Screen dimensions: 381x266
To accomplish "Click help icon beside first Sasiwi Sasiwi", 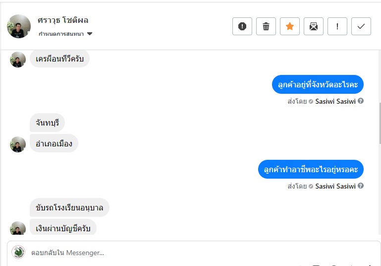I will pos(361,101).
